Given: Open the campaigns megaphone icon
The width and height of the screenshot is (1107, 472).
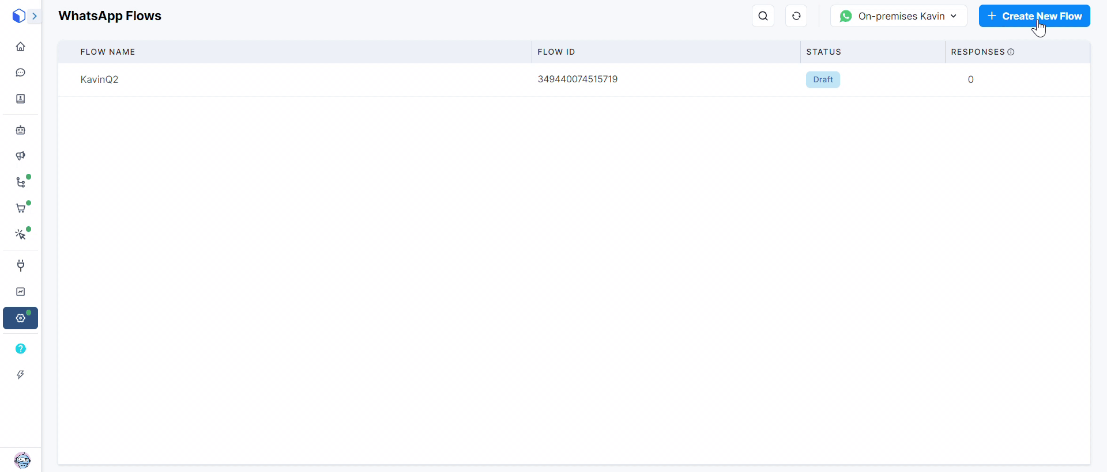Looking at the screenshot, I should [21, 156].
